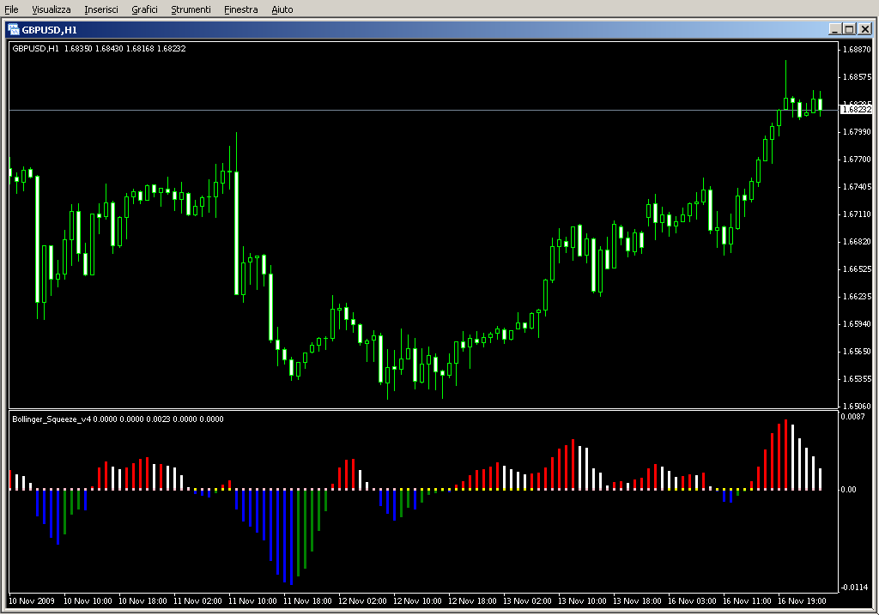Click the 13 Nov 10:00 time label
The width and height of the screenshot is (879, 615).
click(x=582, y=601)
